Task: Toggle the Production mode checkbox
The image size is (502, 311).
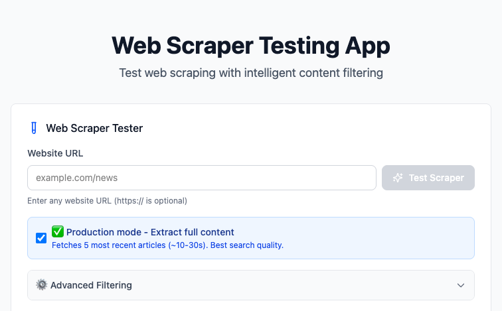Action: tap(41, 237)
